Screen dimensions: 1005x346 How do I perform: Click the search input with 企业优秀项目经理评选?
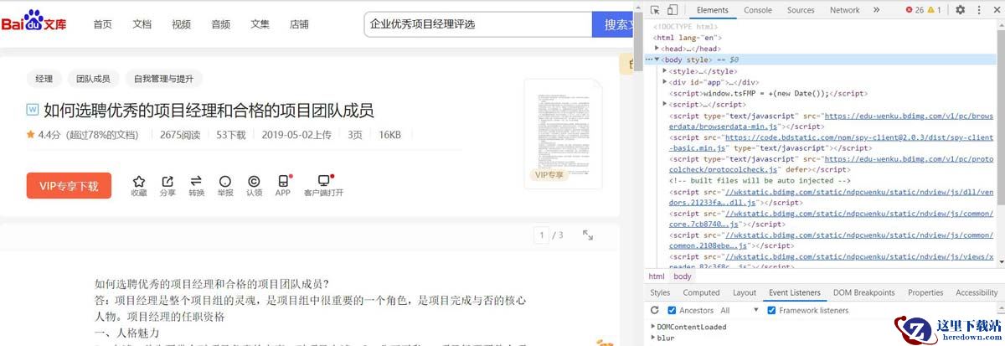point(477,24)
